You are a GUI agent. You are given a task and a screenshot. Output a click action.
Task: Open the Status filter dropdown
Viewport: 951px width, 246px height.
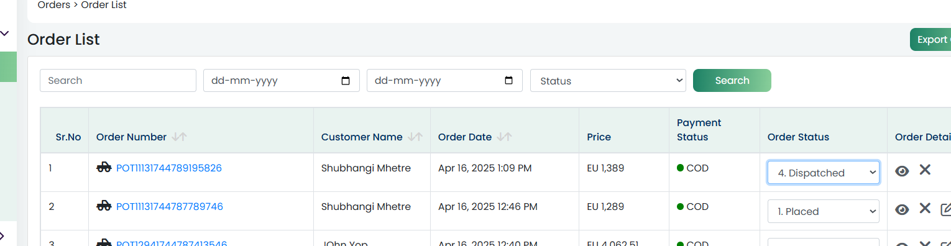point(608,81)
